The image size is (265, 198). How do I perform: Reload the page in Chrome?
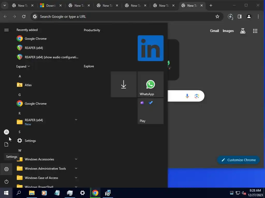pos(24,16)
